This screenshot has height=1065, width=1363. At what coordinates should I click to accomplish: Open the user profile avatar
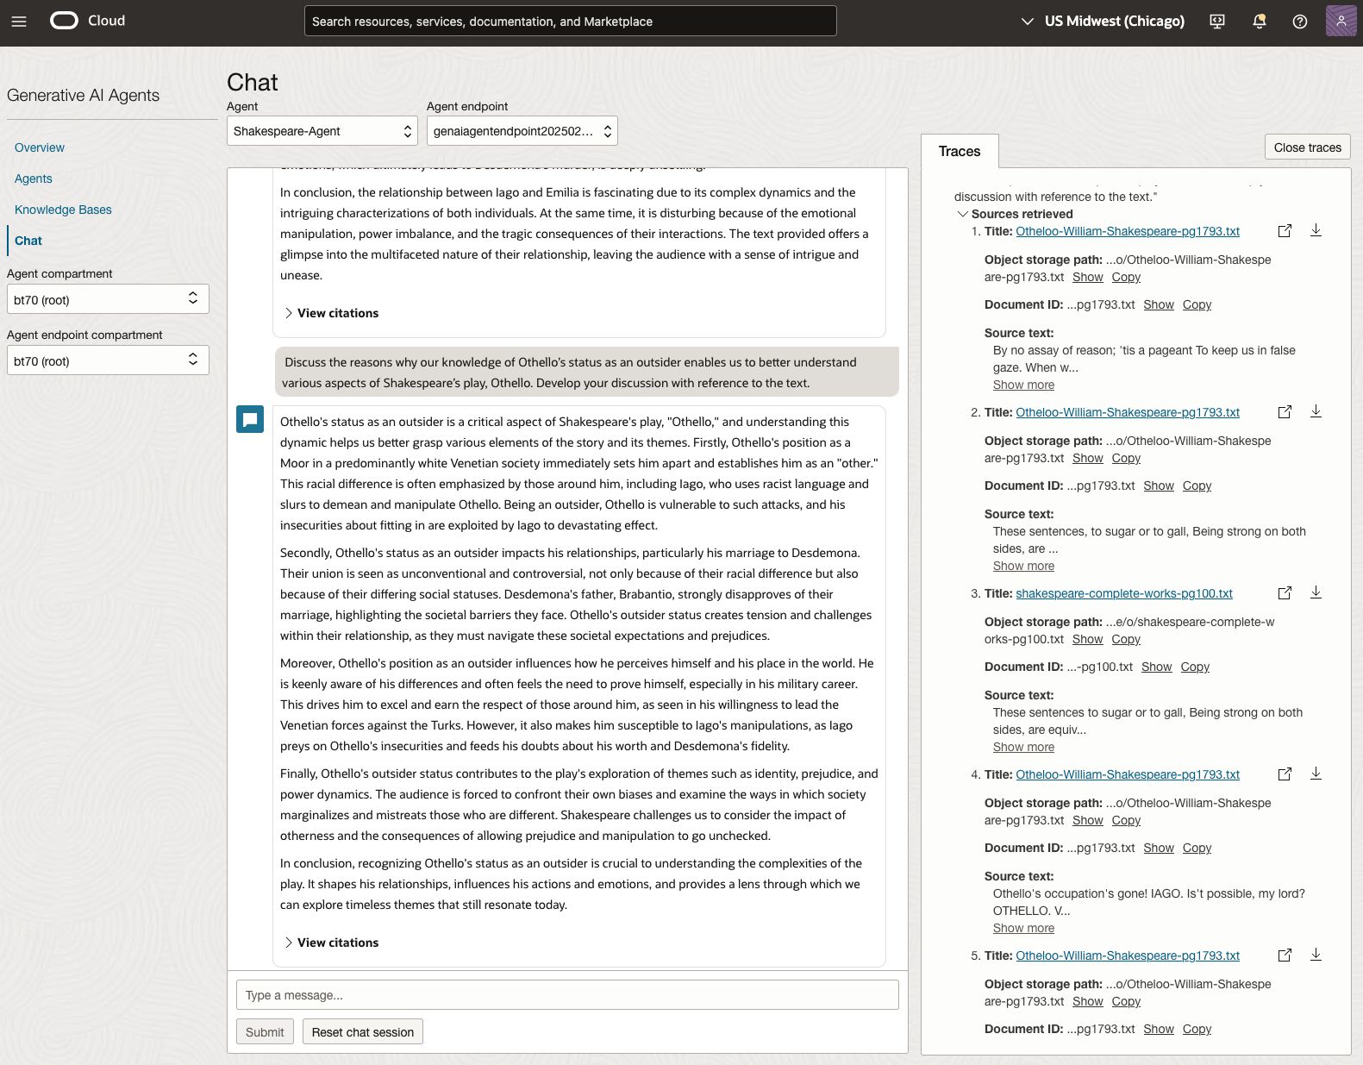tap(1341, 21)
